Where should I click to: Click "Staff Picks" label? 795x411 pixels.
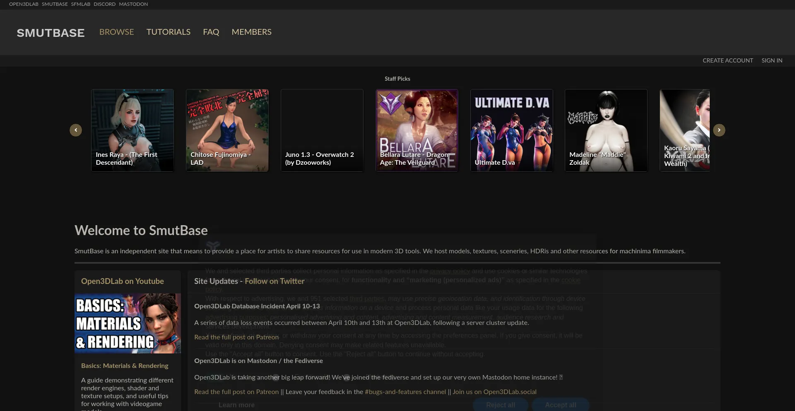click(397, 79)
